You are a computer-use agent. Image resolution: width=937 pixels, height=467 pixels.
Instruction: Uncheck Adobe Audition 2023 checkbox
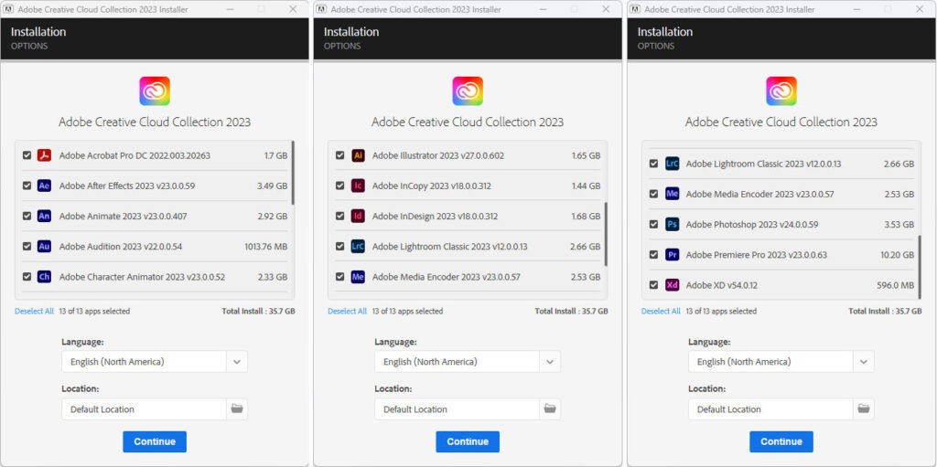click(x=27, y=246)
